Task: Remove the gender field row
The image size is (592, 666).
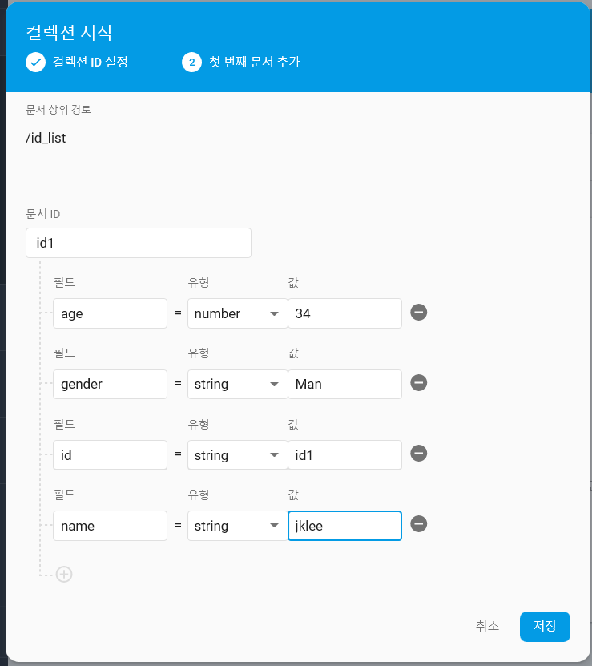Action: pos(418,383)
